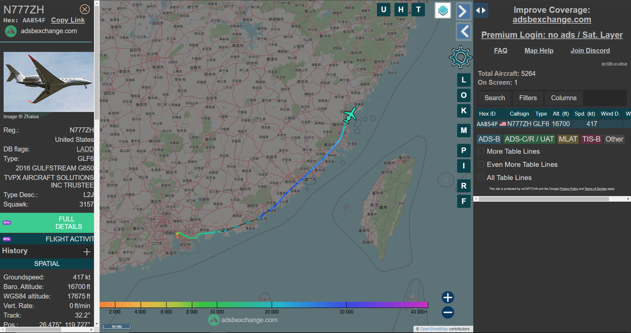631x333 pixels.
Task: Open the Filters tab
Action: 528,98
